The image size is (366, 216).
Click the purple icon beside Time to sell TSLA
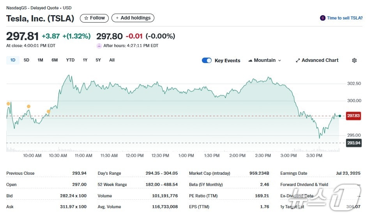pos(322,18)
